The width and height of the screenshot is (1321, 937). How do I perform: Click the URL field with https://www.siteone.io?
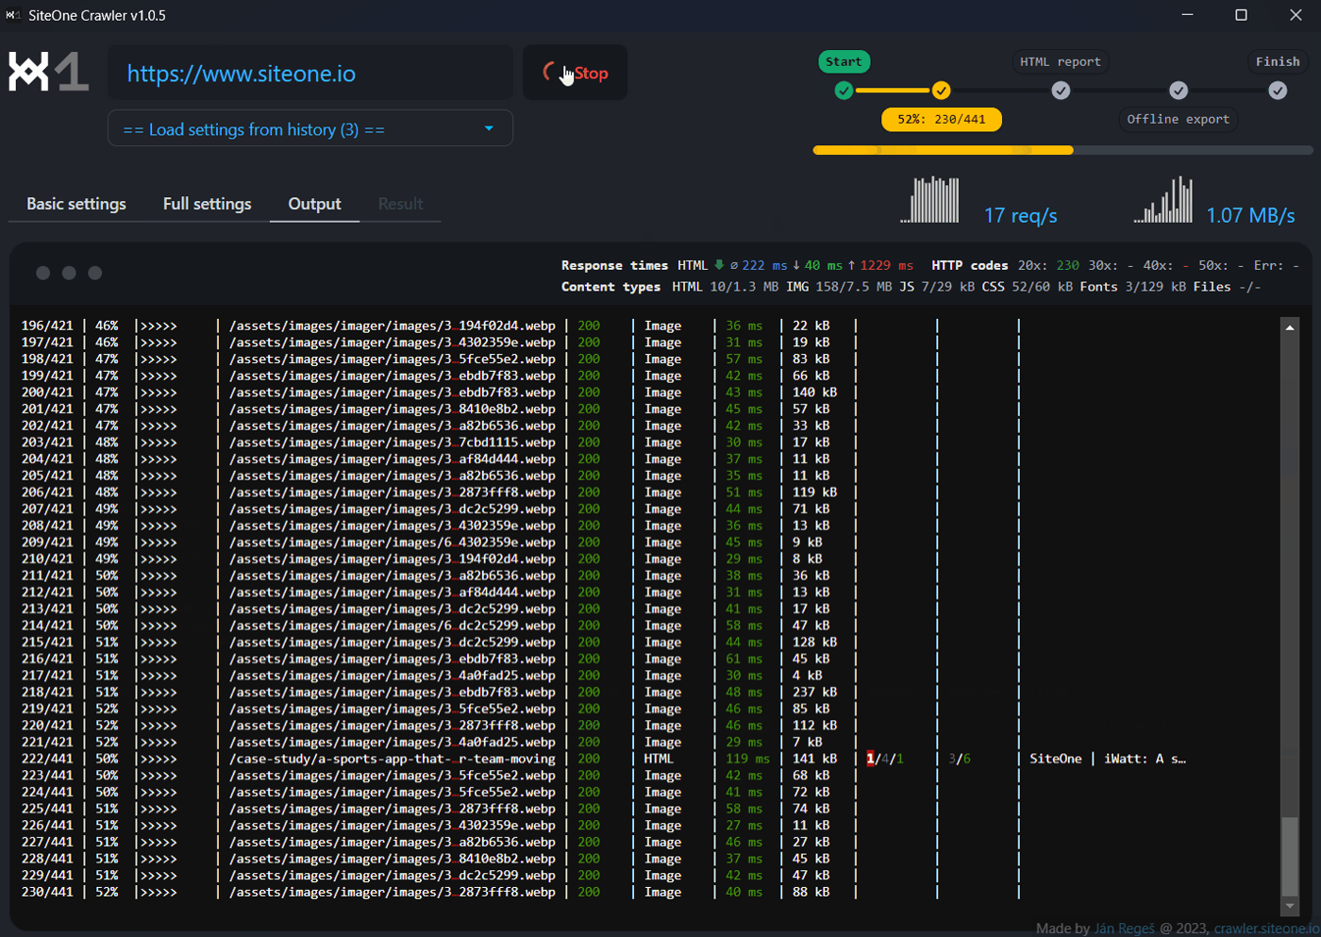pos(310,73)
